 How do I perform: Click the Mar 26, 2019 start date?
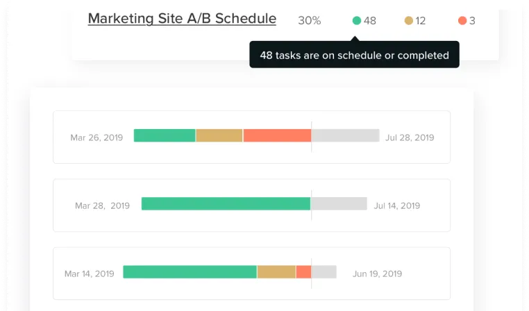(x=96, y=137)
